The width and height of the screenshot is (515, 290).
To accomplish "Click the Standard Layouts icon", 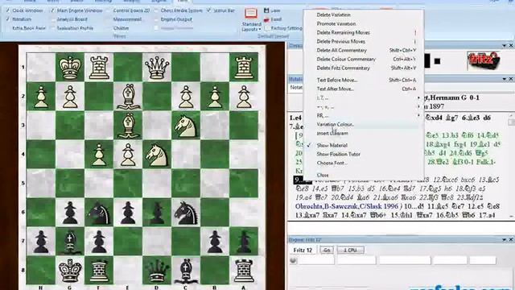I will click(251, 14).
